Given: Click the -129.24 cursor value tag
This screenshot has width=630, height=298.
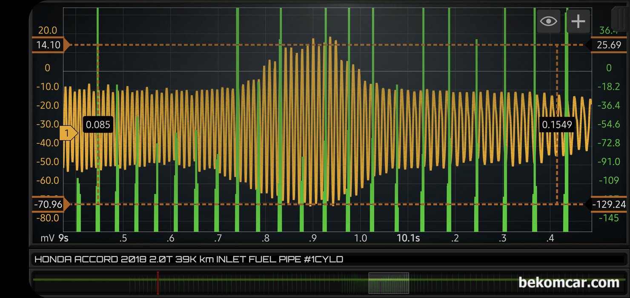Looking at the screenshot, I should (609, 204).
